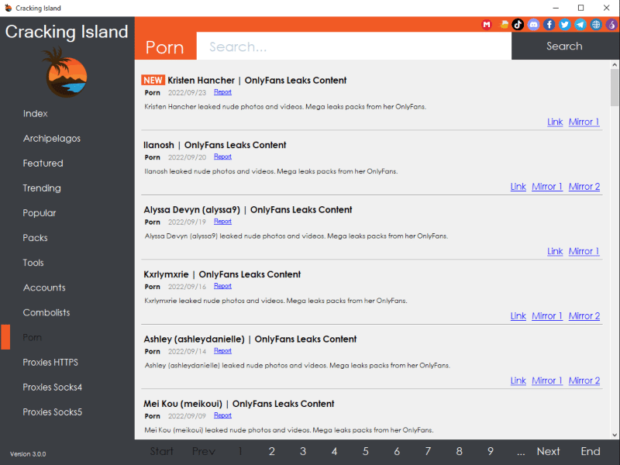This screenshot has width=620, height=465.
Task: Open Proxies HTTPS section
Action: coord(50,362)
